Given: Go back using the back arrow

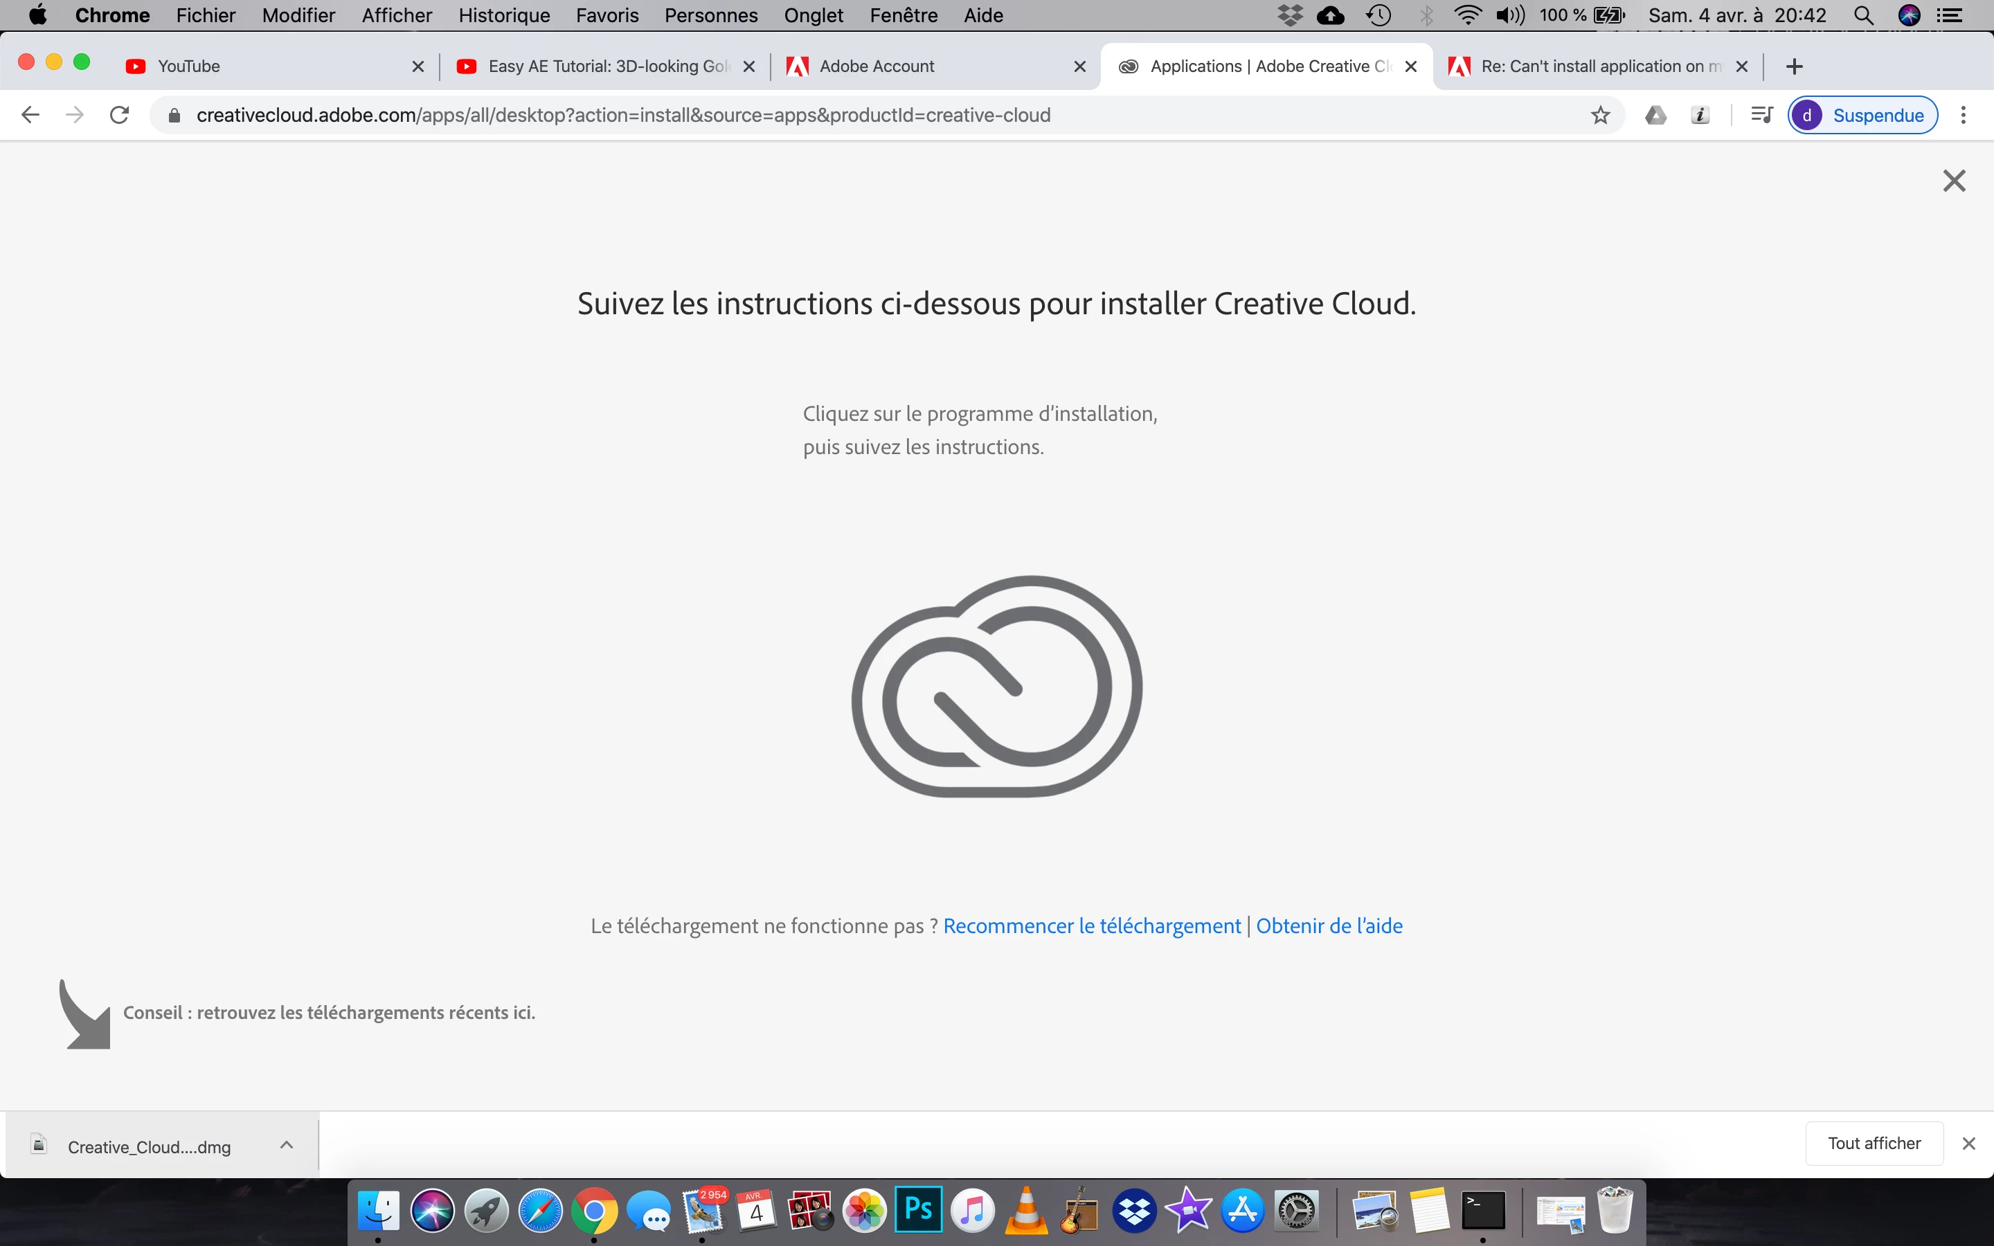Looking at the screenshot, I should tap(30, 116).
